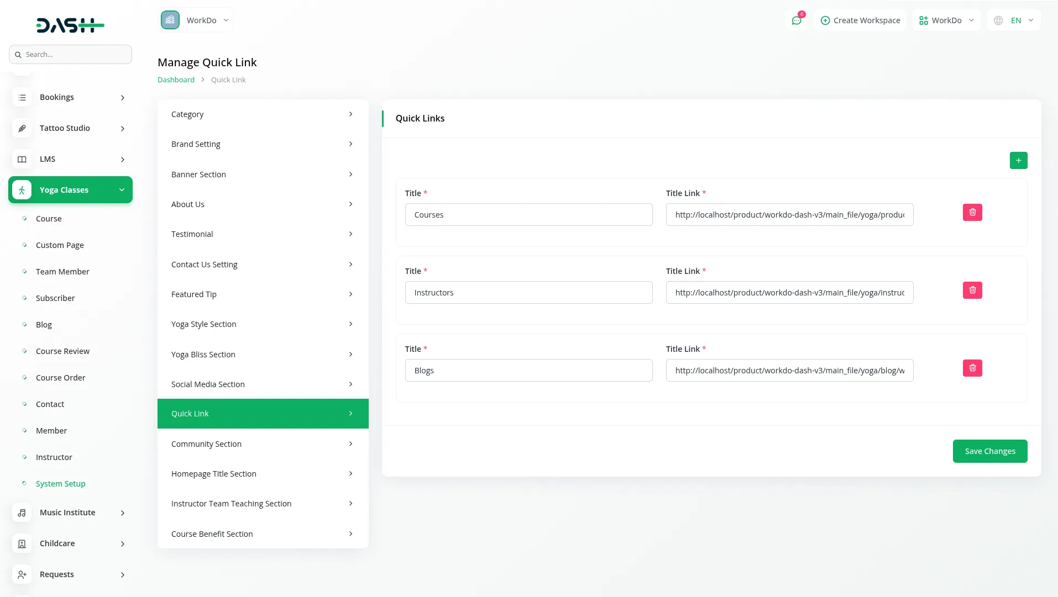Screen dimensions: 1058x597
Task: Click the Save Changes button
Action: click(989, 451)
